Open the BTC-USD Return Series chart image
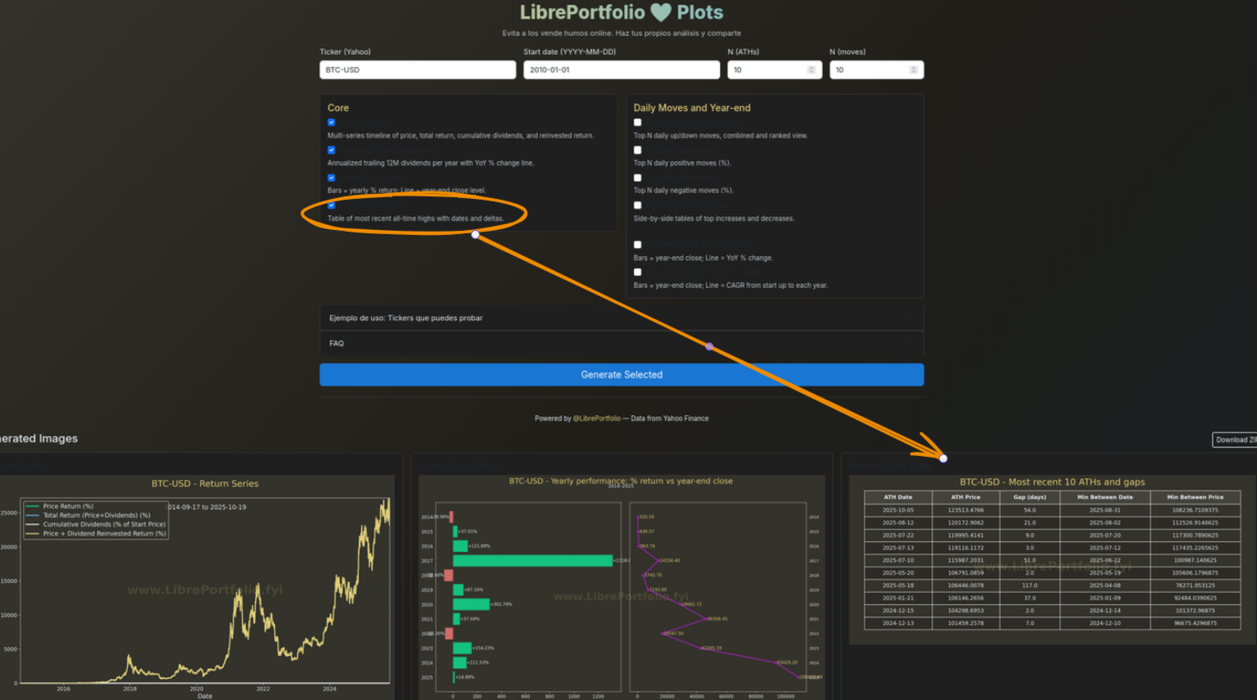This screenshot has width=1257, height=700. 204,585
